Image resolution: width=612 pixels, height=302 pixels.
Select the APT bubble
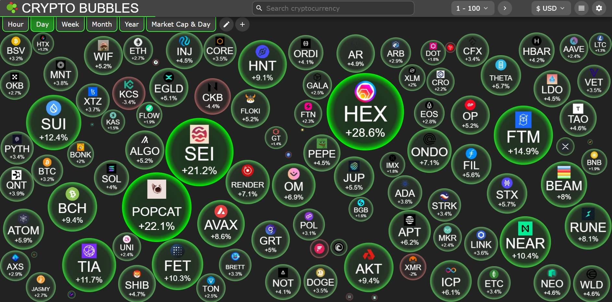coord(410,231)
